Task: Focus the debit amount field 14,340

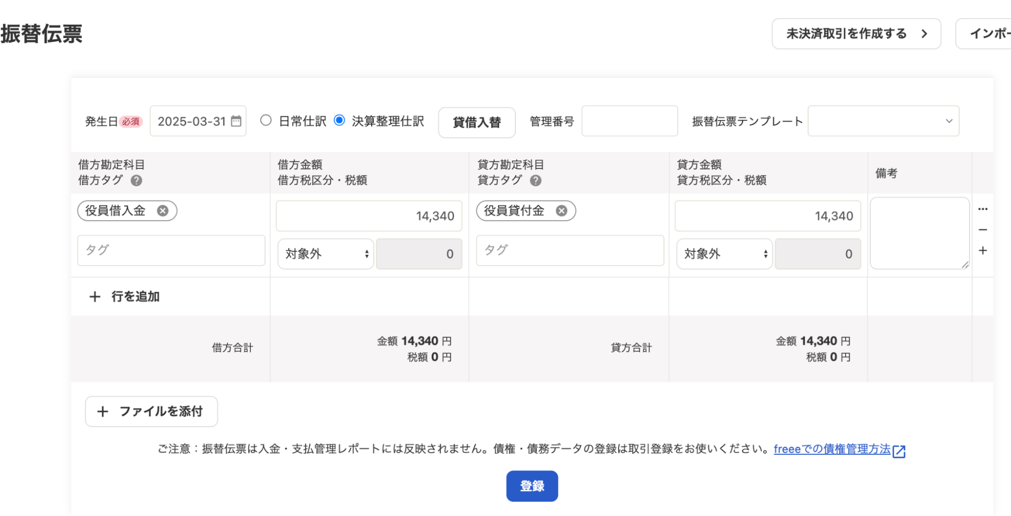Action: click(369, 216)
